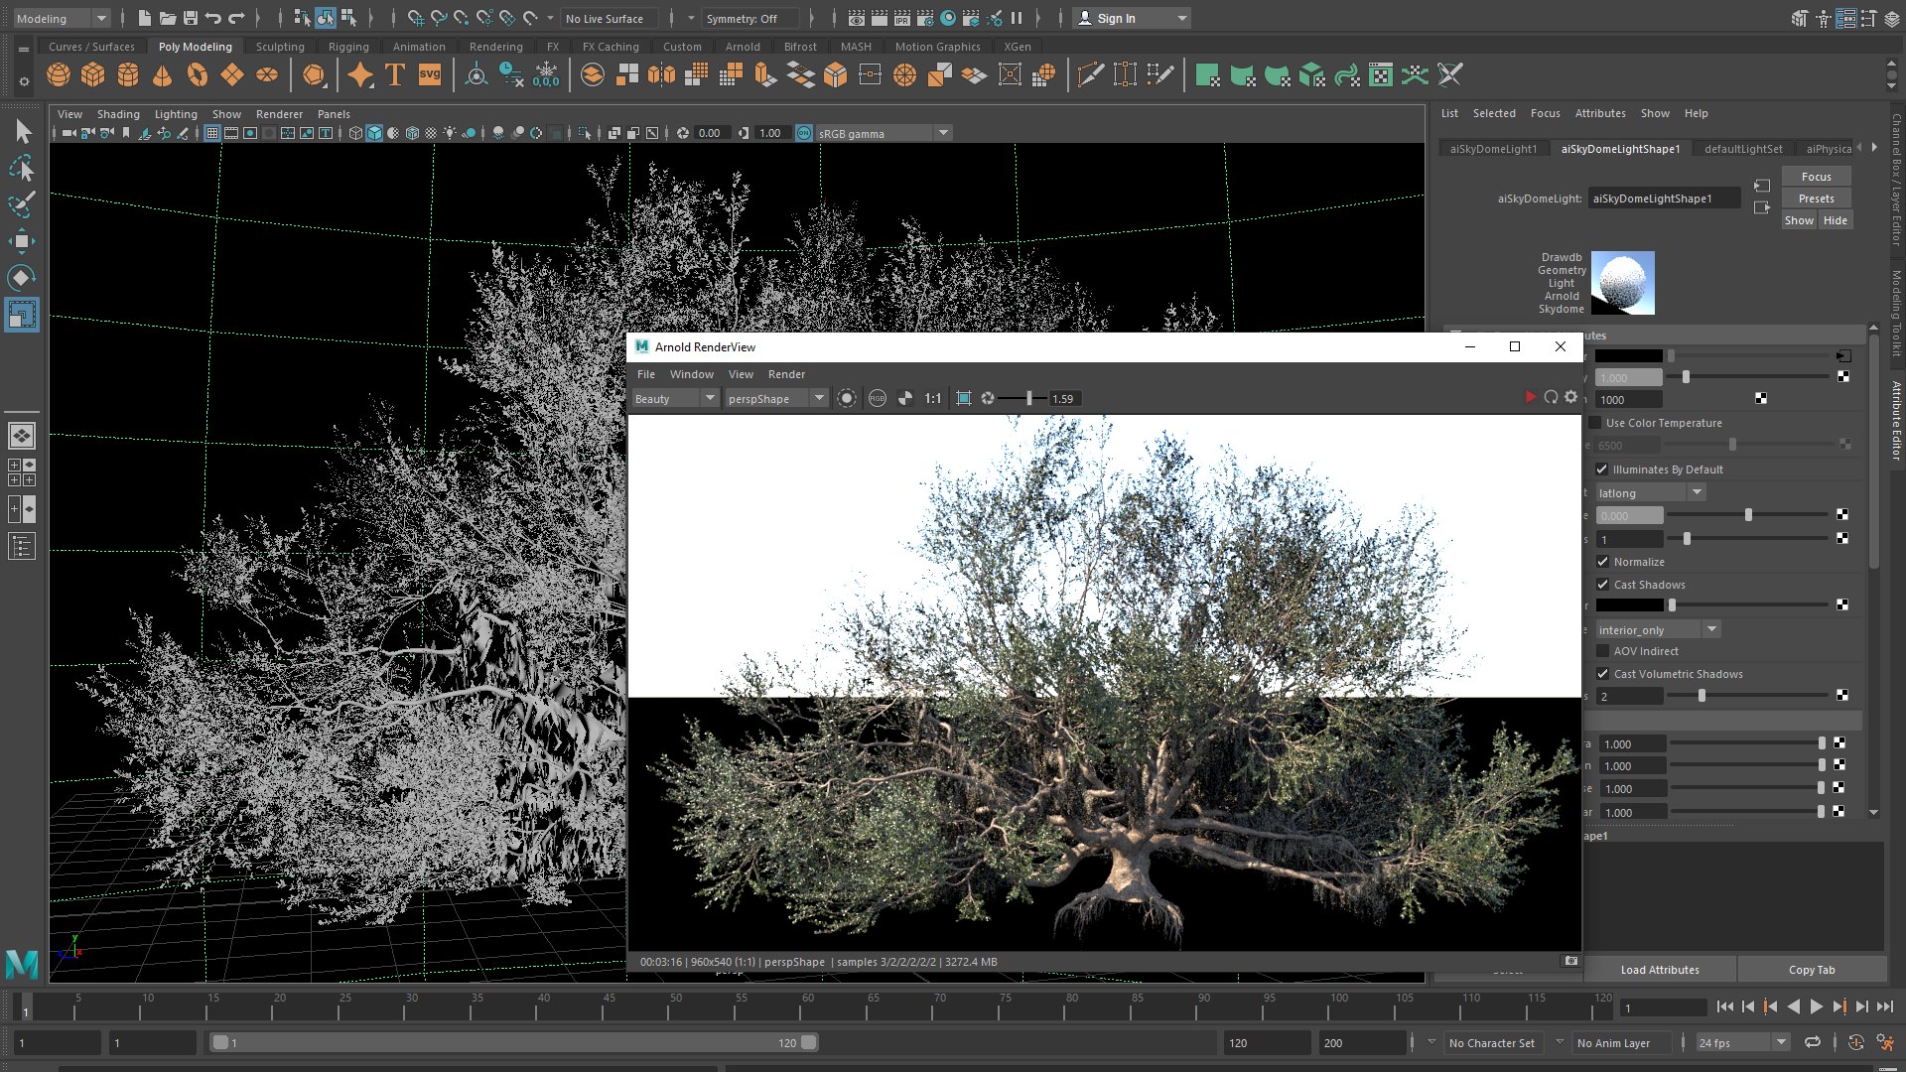
Task: Toggle the Normalize checkbox
Action: click(x=1602, y=562)
